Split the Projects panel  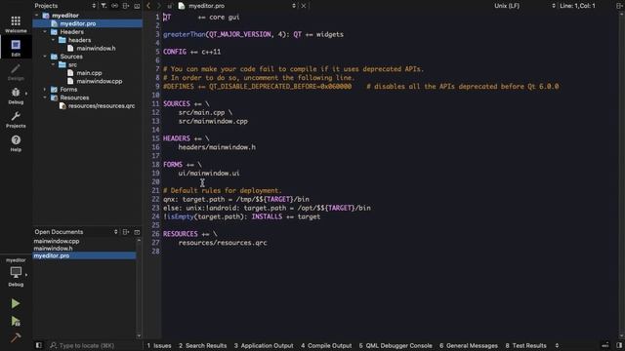[126, 6]
